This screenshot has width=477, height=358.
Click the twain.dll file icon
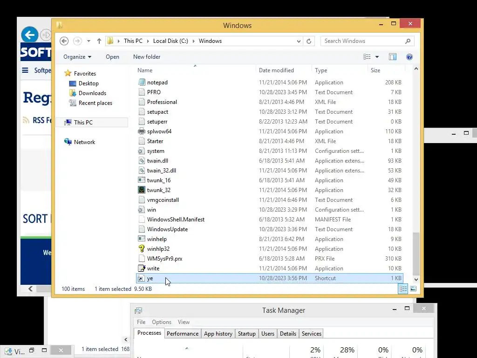tap(142, 161)
